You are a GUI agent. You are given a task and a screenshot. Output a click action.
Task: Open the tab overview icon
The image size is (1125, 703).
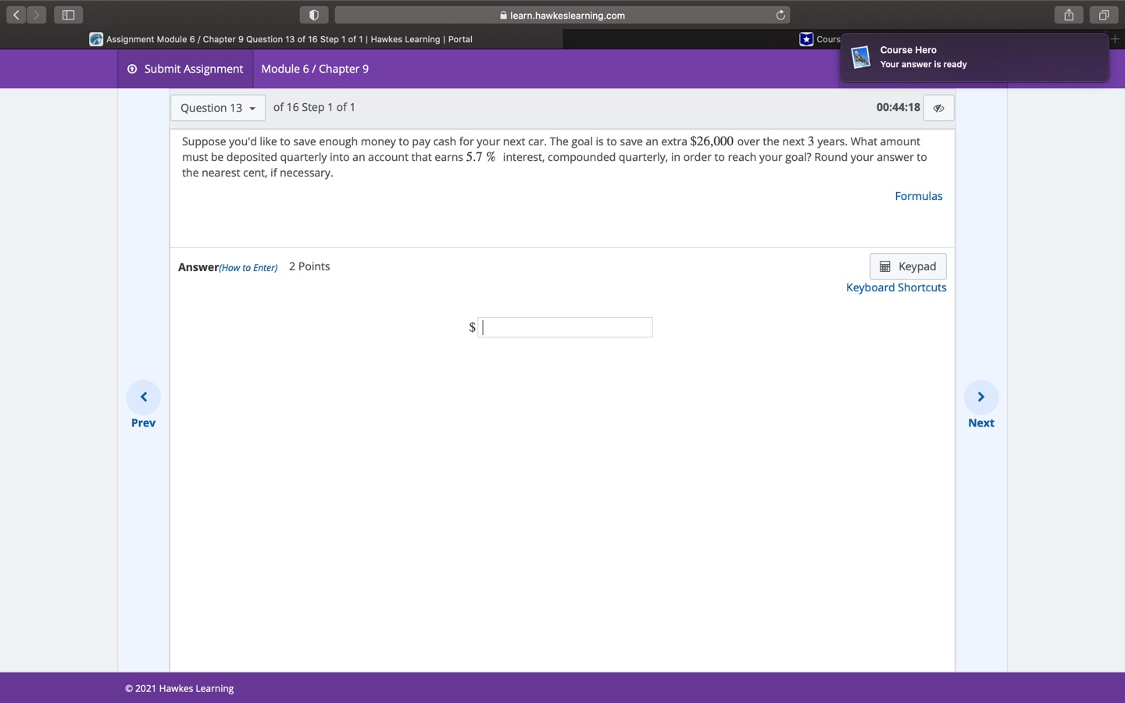pos(1102,14)
